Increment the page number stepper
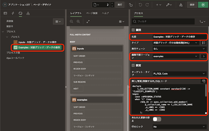Viewport: 209px width, 131px height. click(112, 4)
